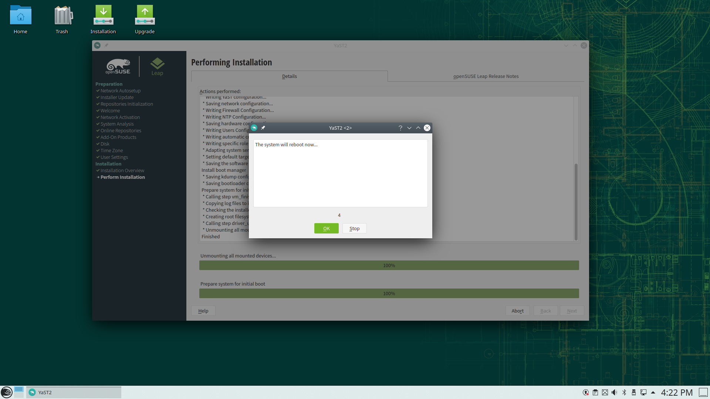Open the openSUSE application launcher menu
Screen dimensions: 710x399
tap(7, 392)
